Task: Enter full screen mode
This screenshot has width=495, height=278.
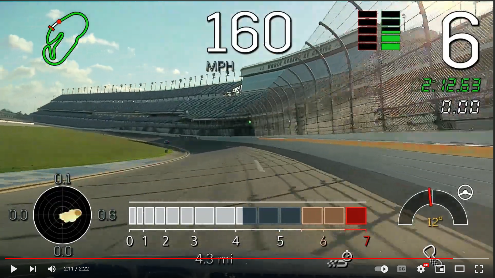Action: click(x=479, y=269)
